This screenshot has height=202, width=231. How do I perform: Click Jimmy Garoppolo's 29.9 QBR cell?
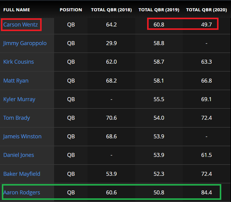(x=111, y=43)
